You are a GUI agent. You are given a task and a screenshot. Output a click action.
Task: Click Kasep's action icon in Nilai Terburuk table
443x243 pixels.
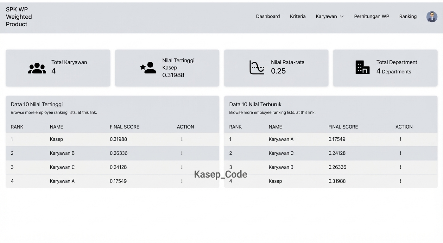click(x=400, y=181)
